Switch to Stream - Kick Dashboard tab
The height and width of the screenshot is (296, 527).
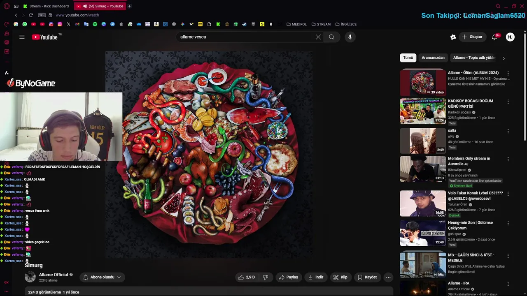[x=46, y=6]
